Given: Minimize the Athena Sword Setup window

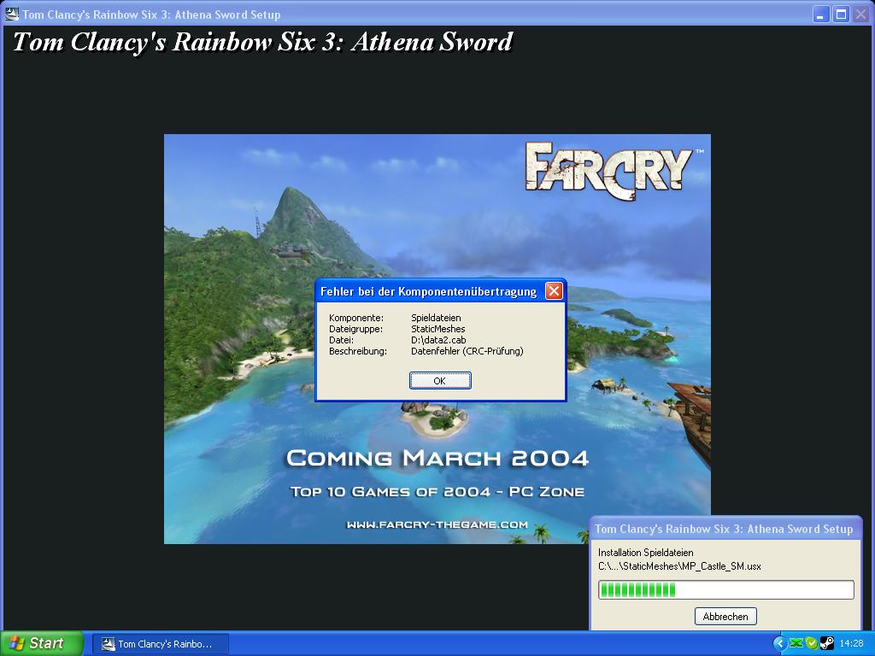Looking at the screenshot, I should point(820,14).
